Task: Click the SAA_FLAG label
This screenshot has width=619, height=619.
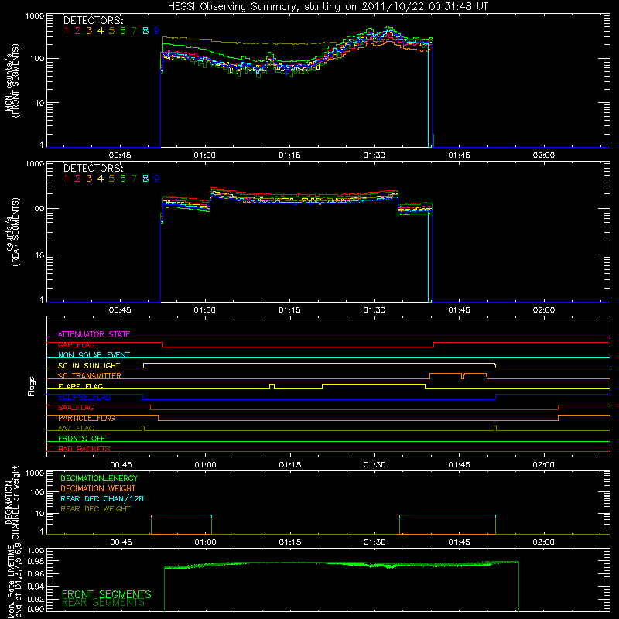Action: [x=76, y=407]
